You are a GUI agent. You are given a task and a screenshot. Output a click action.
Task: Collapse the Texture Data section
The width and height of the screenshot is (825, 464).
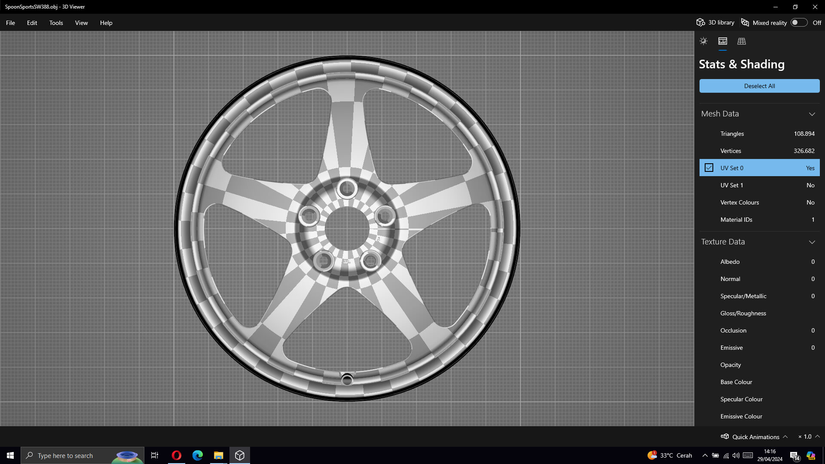[812, 242]
